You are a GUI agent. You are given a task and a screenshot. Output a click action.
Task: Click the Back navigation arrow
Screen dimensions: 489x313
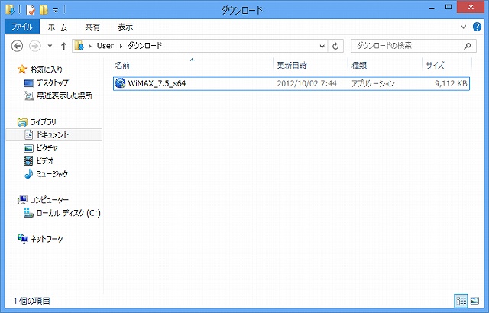(x=17, y=46)
